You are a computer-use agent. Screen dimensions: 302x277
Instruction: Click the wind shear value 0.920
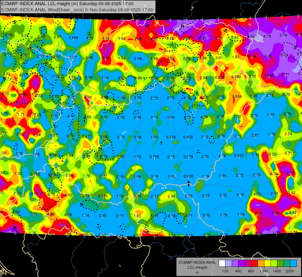click(188, 176)
